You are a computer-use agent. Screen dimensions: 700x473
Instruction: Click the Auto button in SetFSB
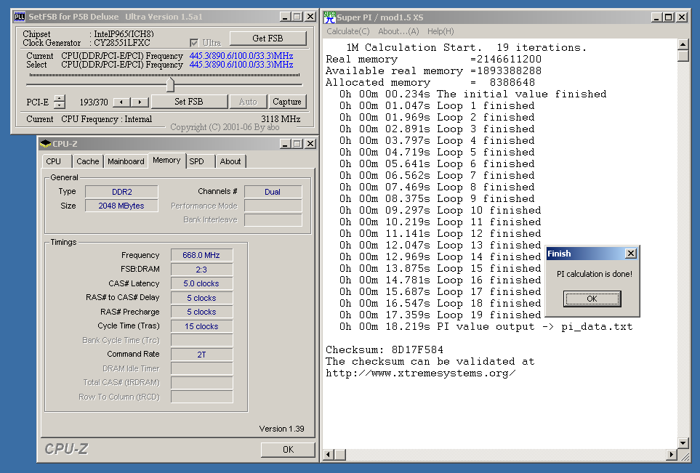tap(248, 102)
